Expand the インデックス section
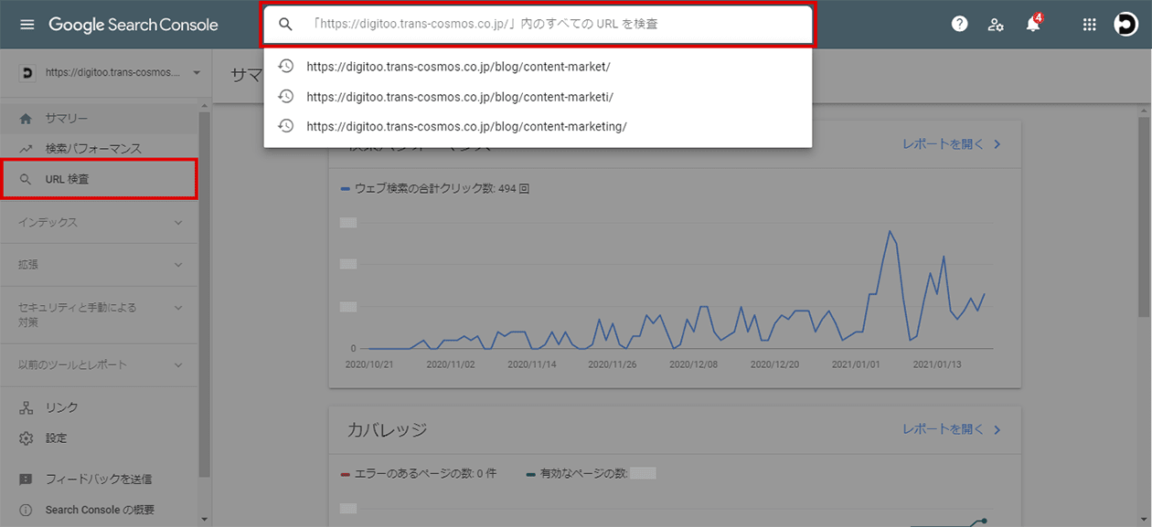Screen dimensions: 1152x527 100,222
